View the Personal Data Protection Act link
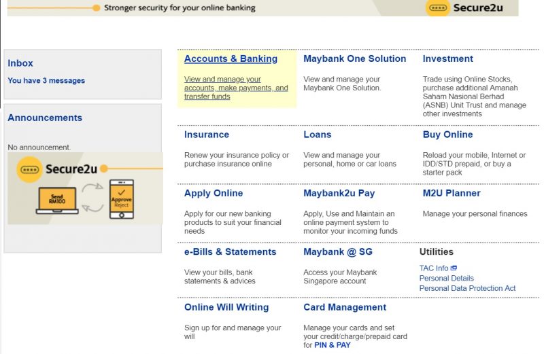 click(x=467, y=288)
